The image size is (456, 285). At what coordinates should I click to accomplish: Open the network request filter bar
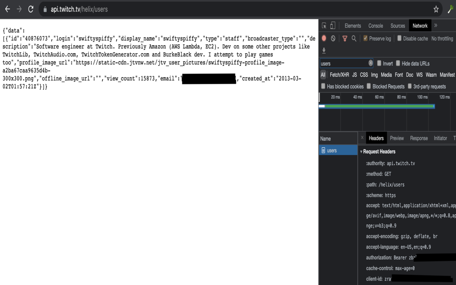coord(344,38)
